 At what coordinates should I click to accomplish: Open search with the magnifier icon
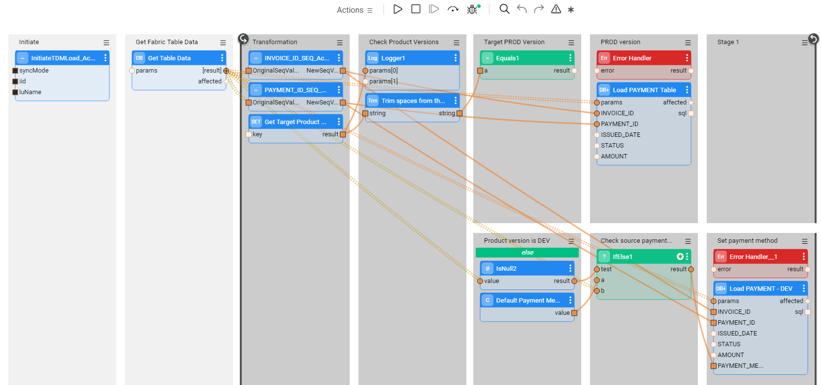pos(504,9)
